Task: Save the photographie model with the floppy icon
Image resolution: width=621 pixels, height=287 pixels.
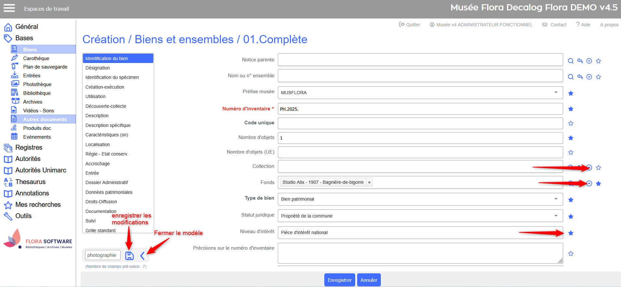Action: [129, 256]
